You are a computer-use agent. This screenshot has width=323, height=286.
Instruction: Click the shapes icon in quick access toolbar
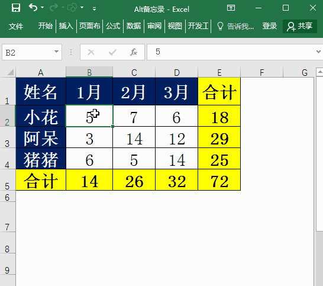[72, 8]
